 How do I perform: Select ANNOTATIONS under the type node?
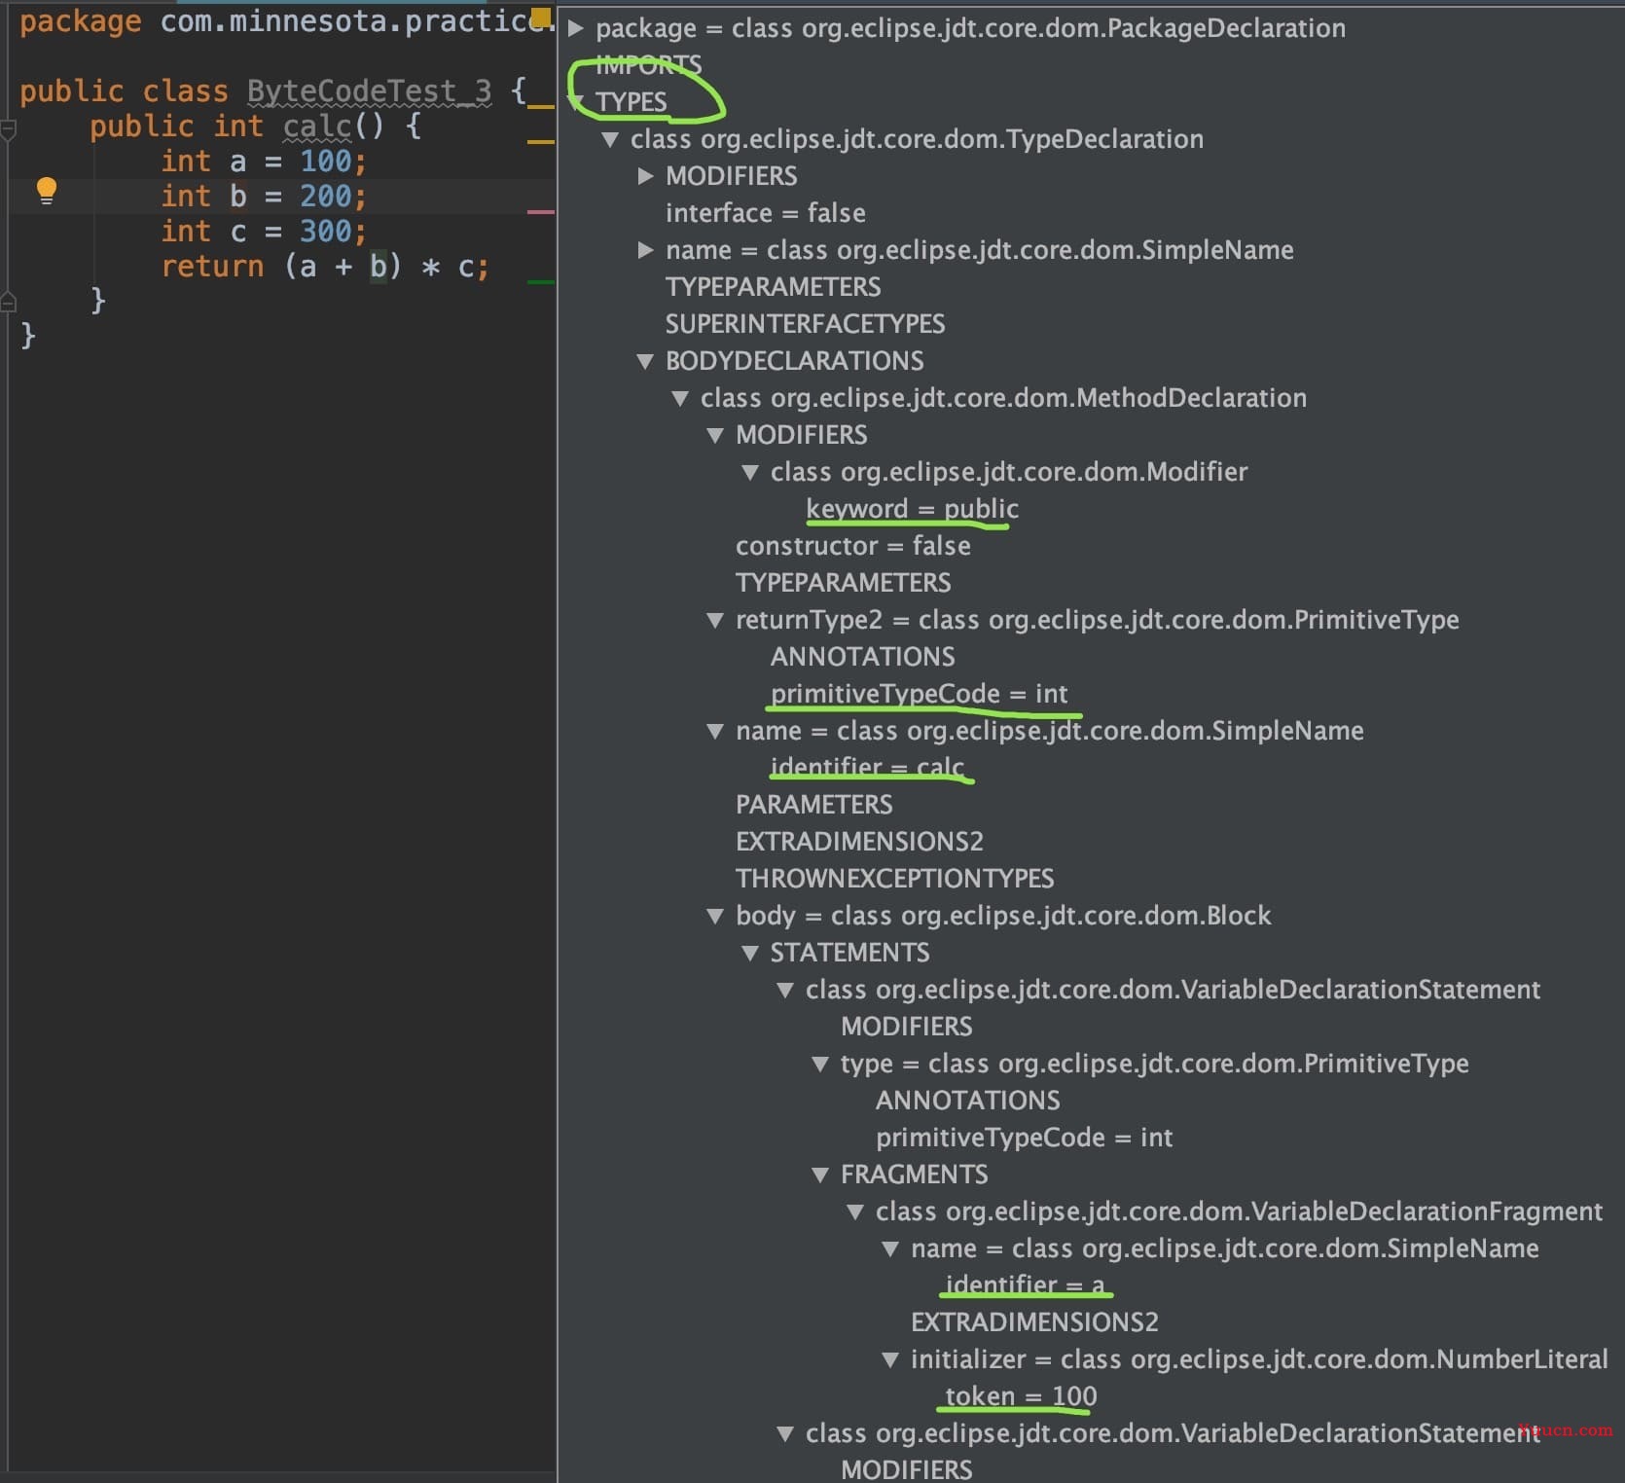[967, 1101]
